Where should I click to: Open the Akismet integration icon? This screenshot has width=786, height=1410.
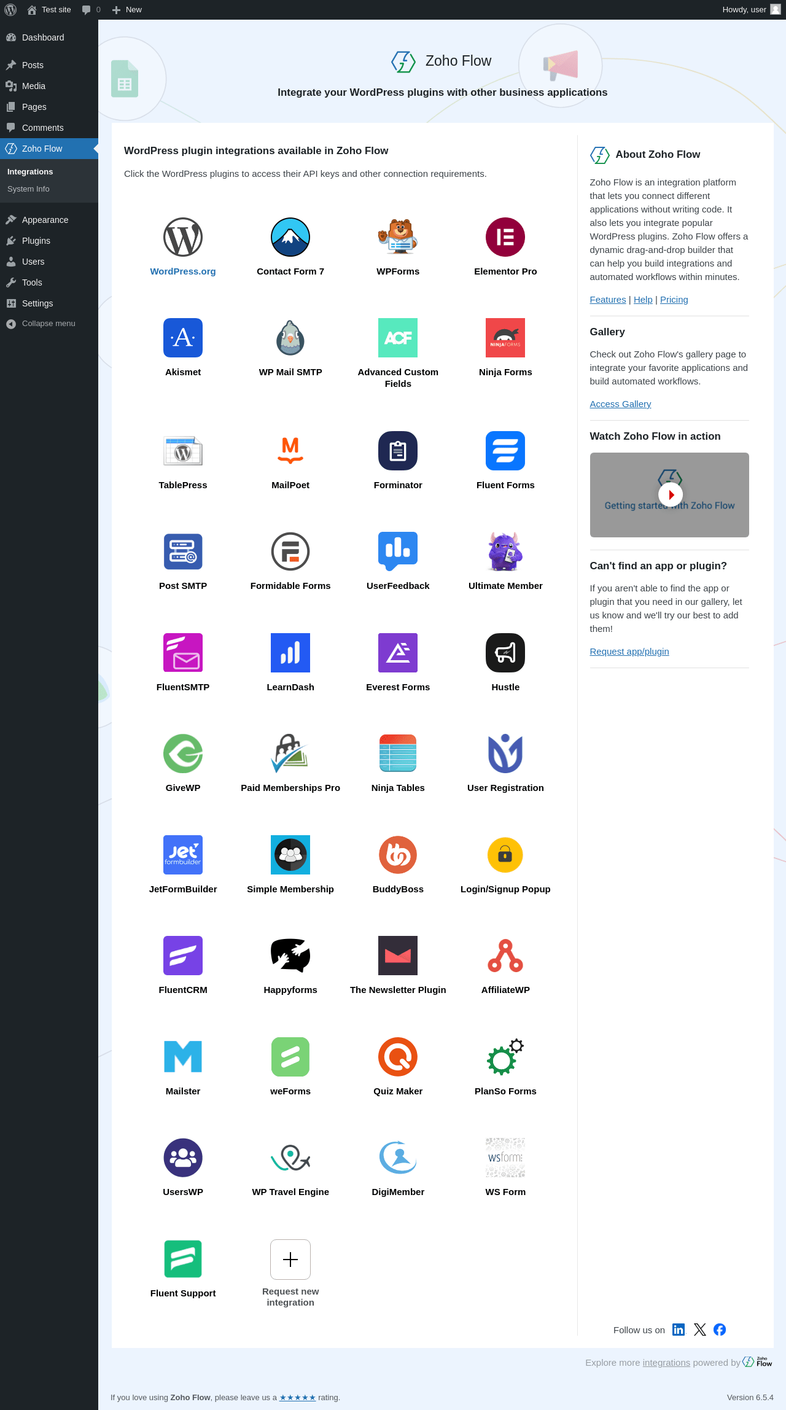coord(183,338)
